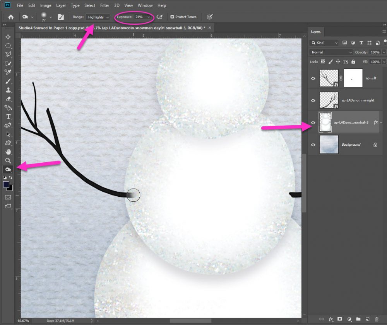Uncheck the Protect Tones checkbox

pos(172,17)
